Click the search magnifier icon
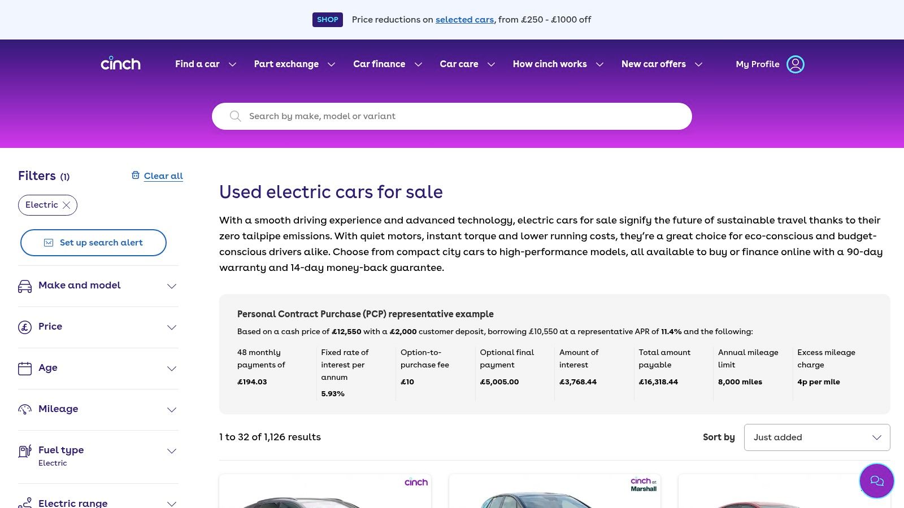This screenshot has width=904, height=508. tap(236, 116)
